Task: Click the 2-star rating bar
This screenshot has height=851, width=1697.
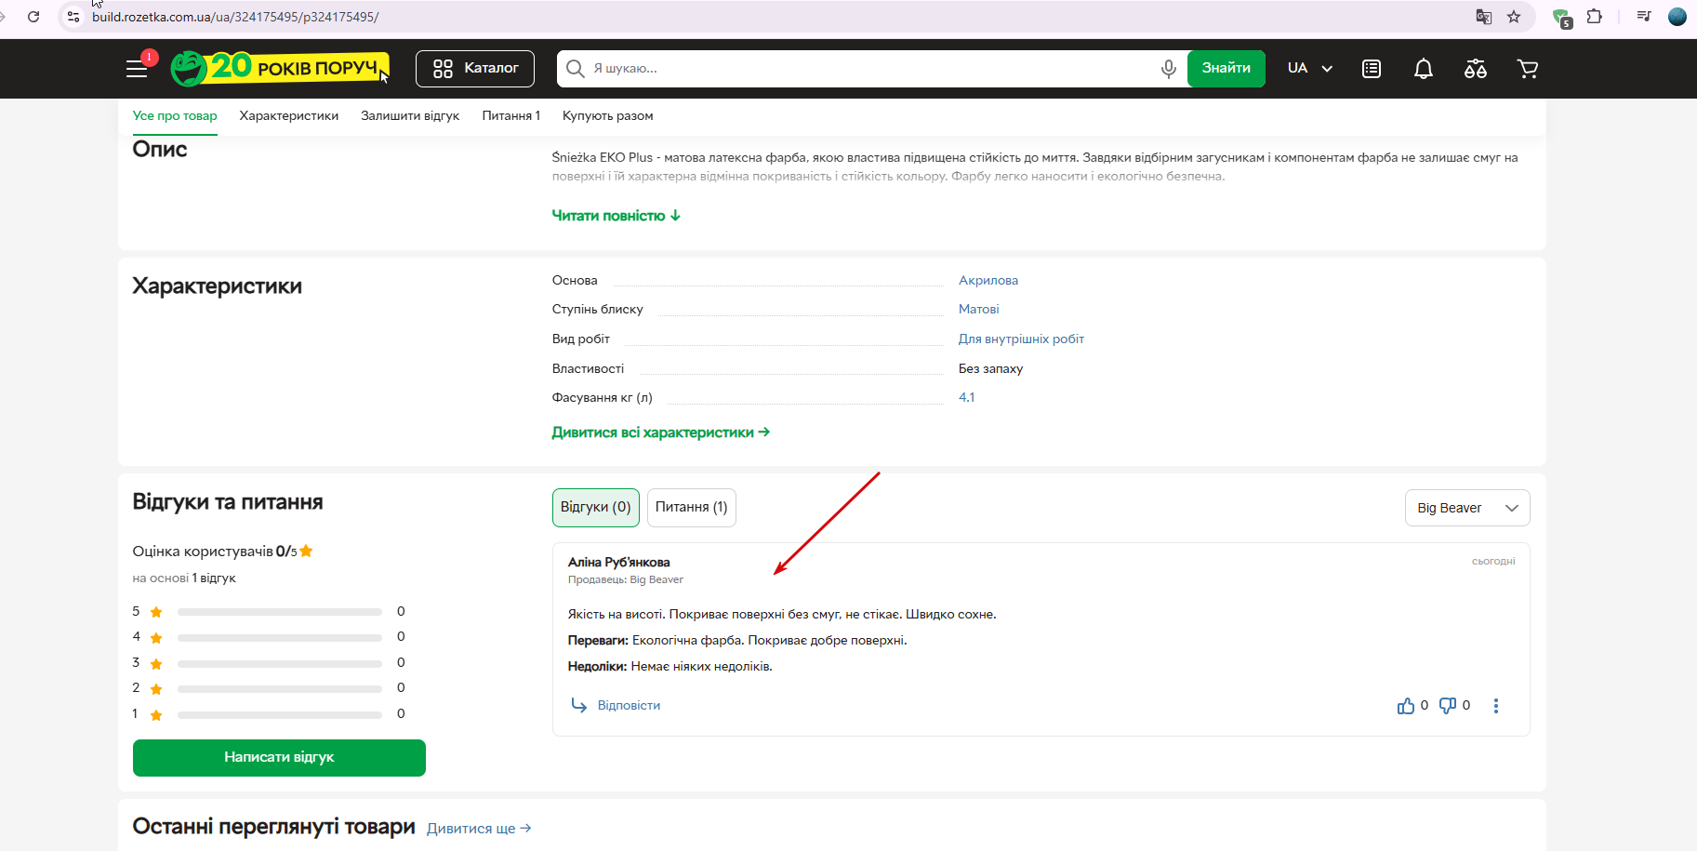Action: coord(280,689)
